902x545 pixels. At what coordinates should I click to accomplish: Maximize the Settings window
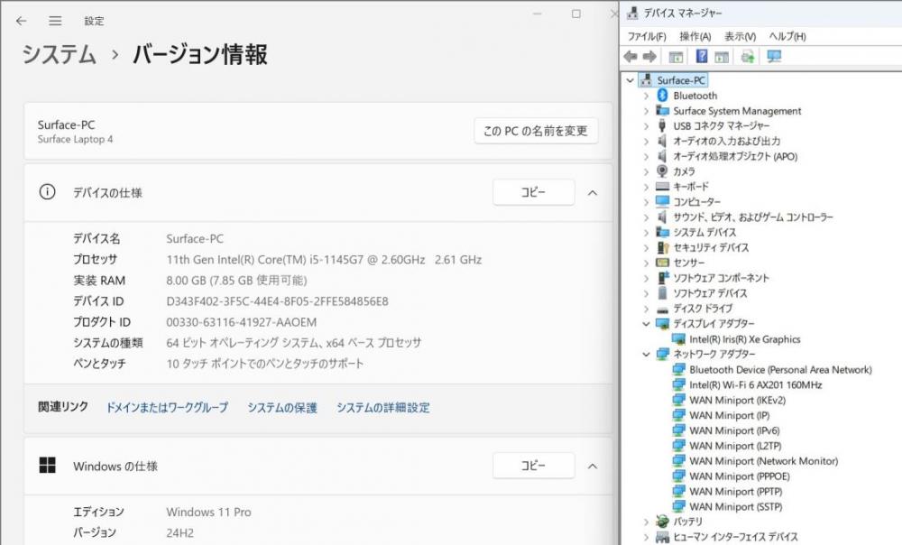[x=575, y=14]
